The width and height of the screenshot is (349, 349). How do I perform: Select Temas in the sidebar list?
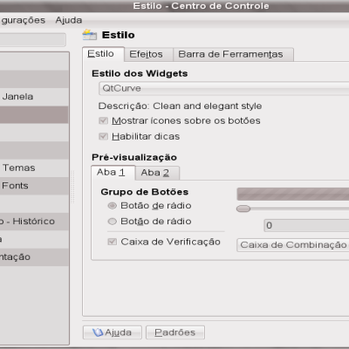tap(34, 168)
